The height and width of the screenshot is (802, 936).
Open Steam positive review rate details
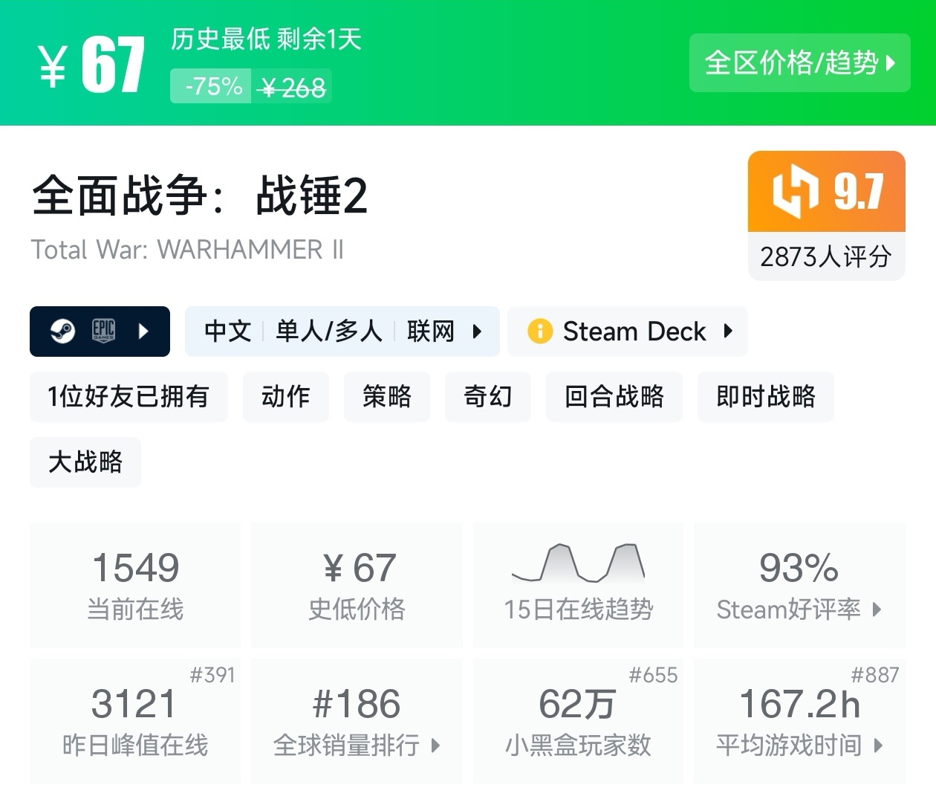coord(799,585)
